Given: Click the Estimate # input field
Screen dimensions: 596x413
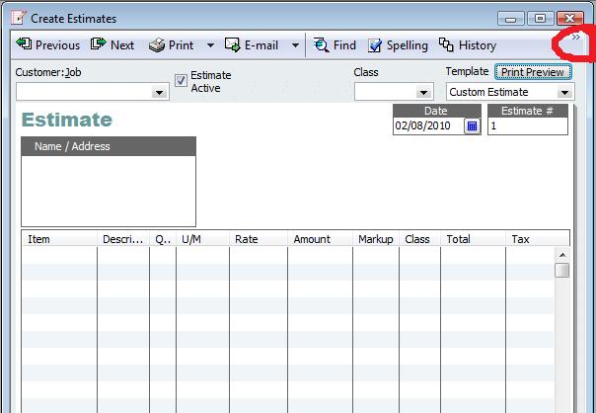Looking at the screenshot, I should [x=527, y=126].
